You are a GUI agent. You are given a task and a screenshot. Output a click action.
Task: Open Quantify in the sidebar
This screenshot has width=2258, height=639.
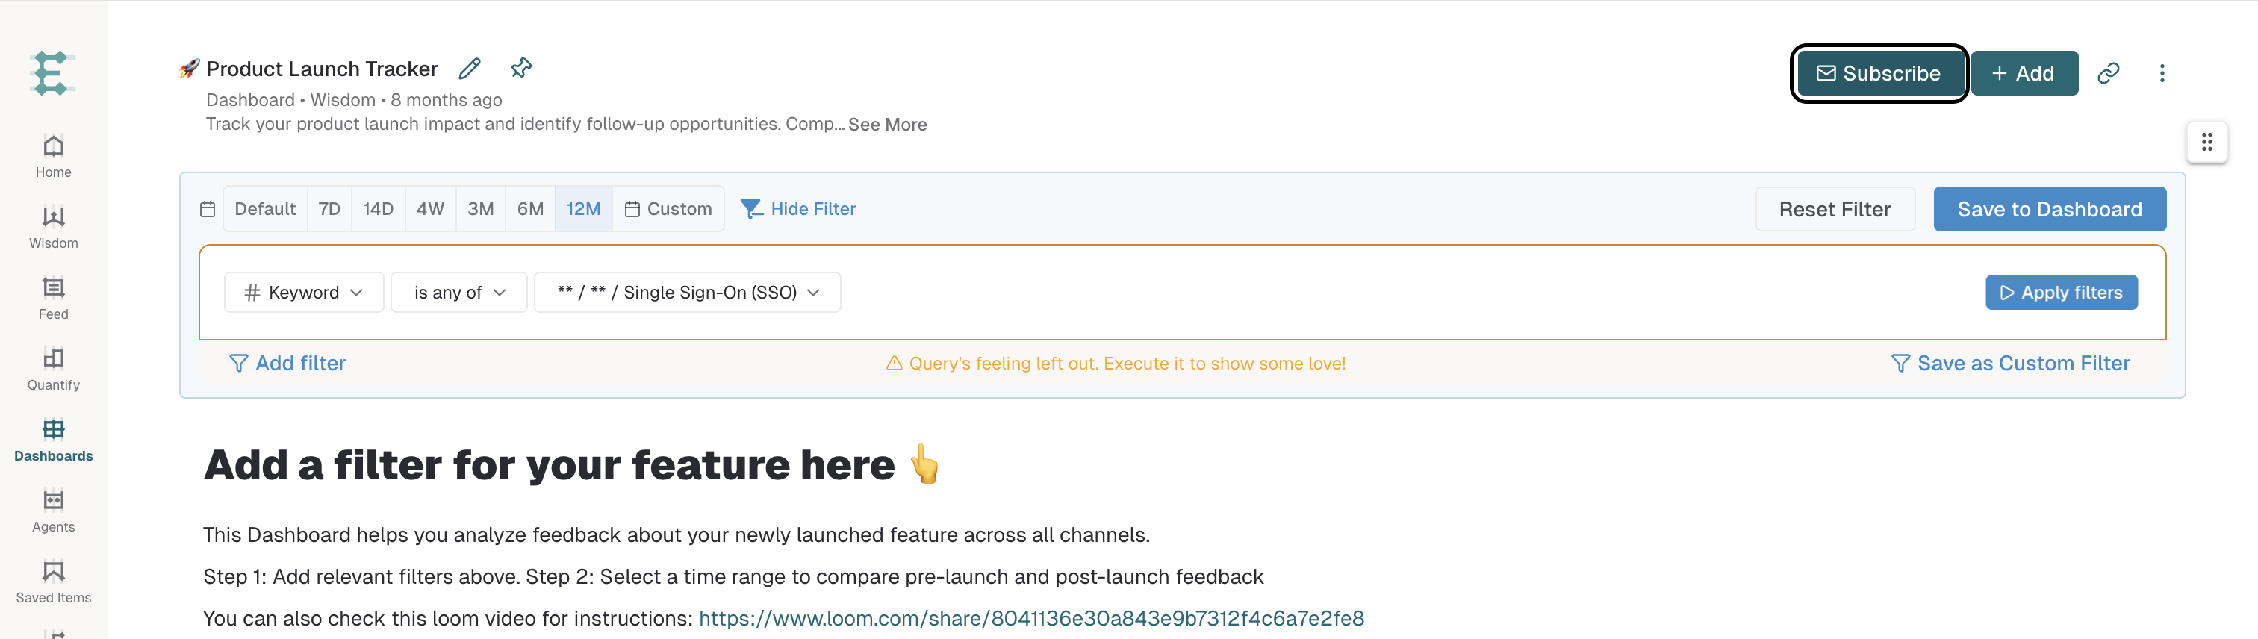point(54,370)
